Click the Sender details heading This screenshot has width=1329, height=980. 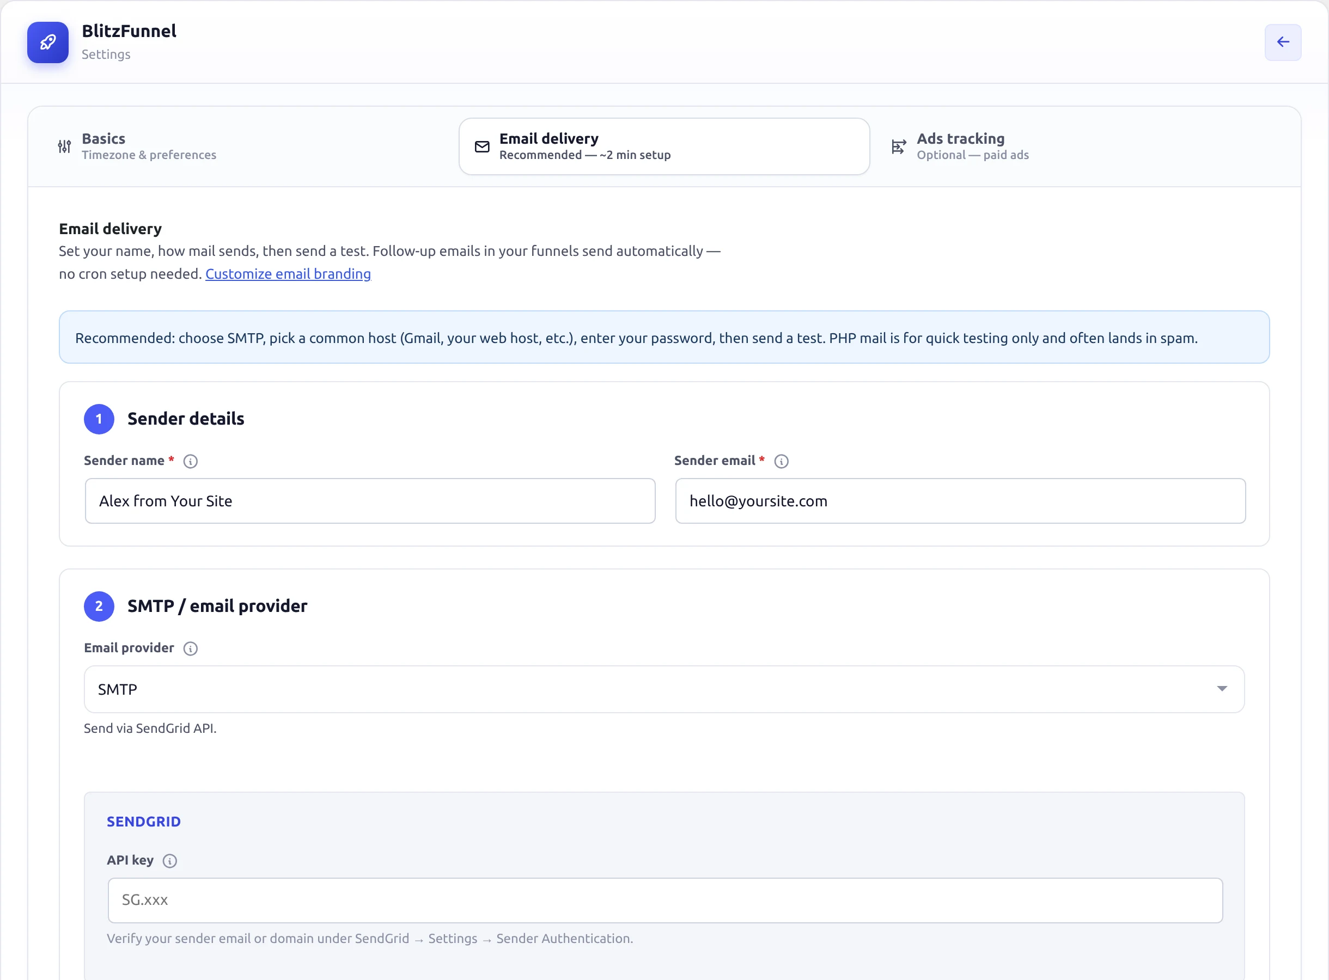coord(186,419)
